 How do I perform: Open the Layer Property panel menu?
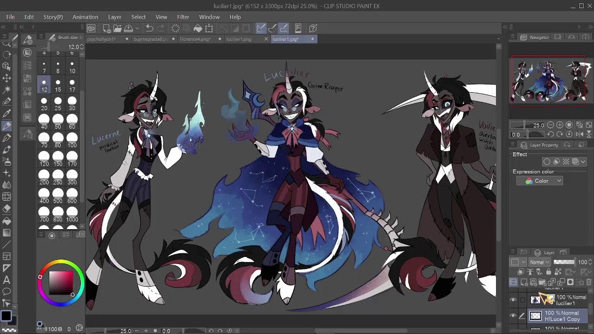513,145
